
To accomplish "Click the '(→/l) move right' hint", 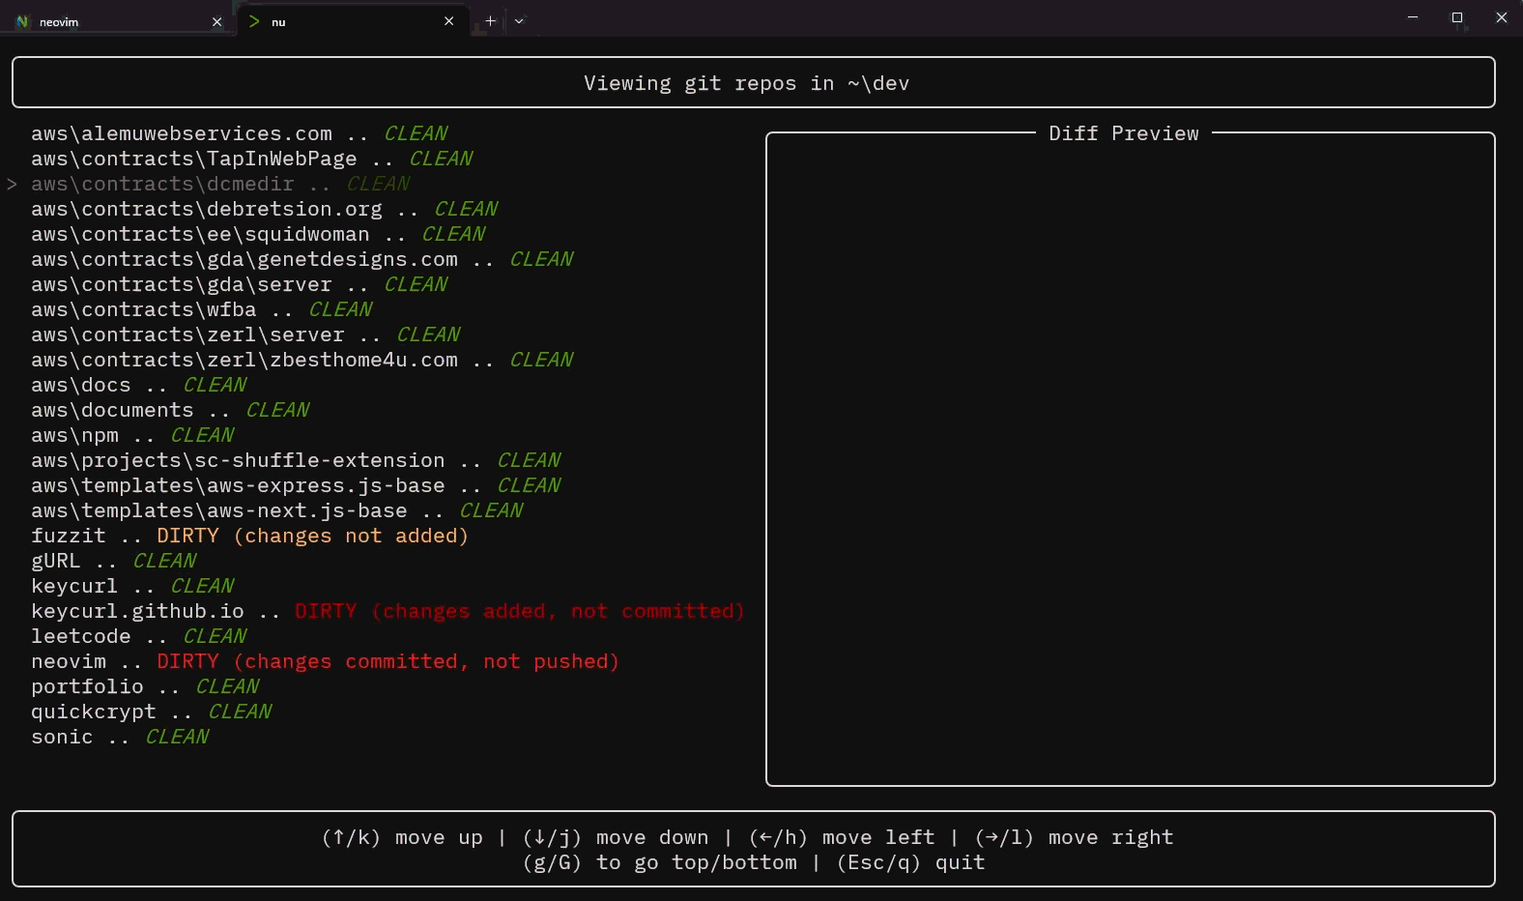I will (1074, 837).
